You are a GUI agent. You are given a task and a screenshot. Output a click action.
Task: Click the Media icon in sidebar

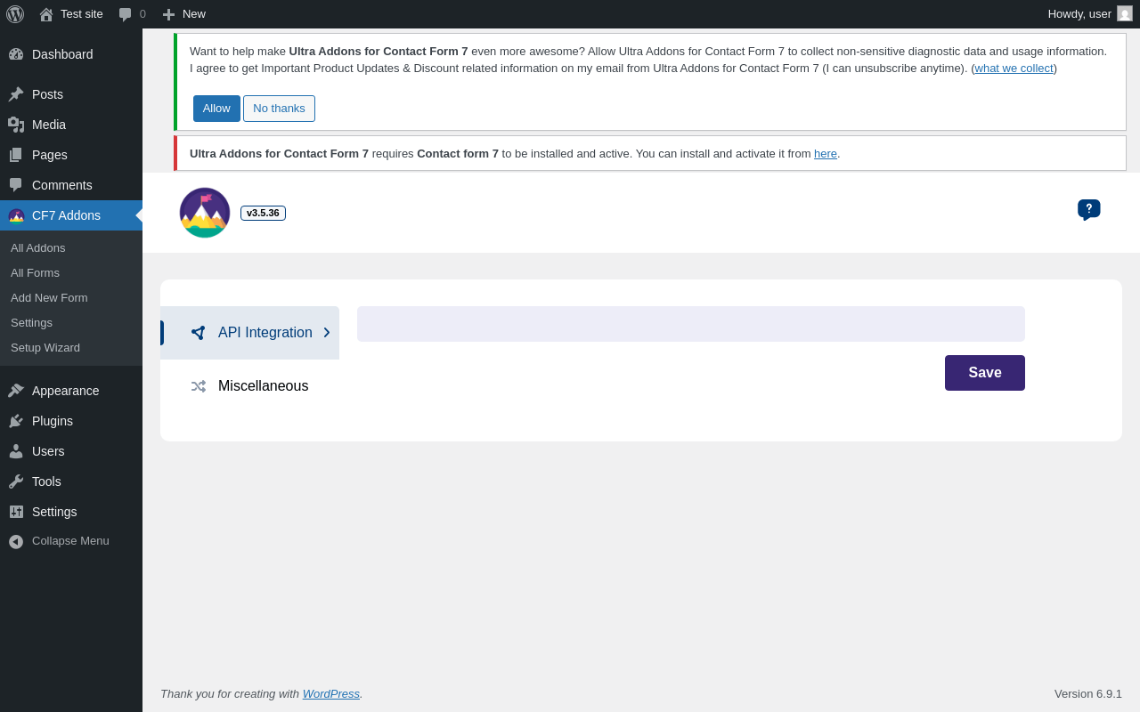click(x=16, y=125)
